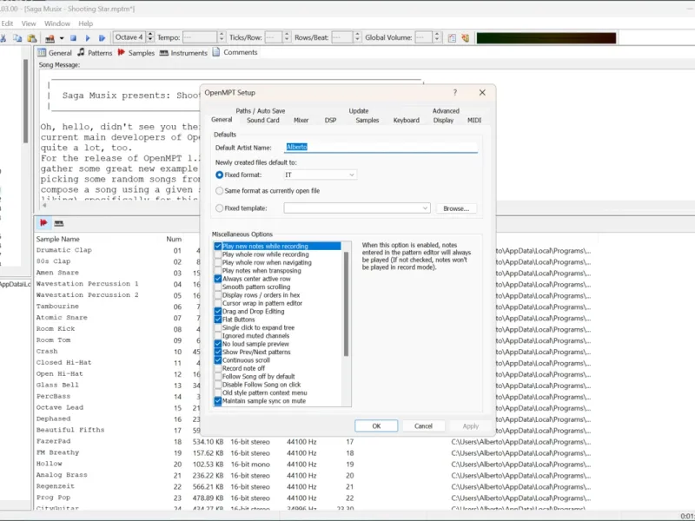Image resolution: width=695 pixels, height=521 pixels.
Task: Uncheck Drag and Drop Editing
Action: [x=218, y=312]
